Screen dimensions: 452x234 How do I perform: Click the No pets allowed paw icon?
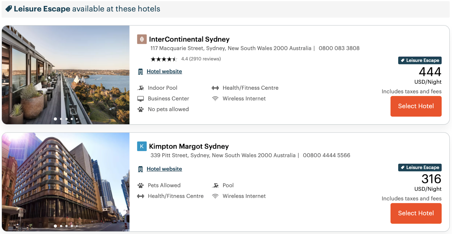pyautogui.click(x=141, y=109)
